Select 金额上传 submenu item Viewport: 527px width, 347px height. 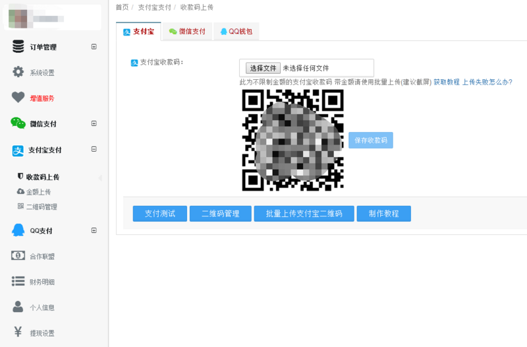38,192
